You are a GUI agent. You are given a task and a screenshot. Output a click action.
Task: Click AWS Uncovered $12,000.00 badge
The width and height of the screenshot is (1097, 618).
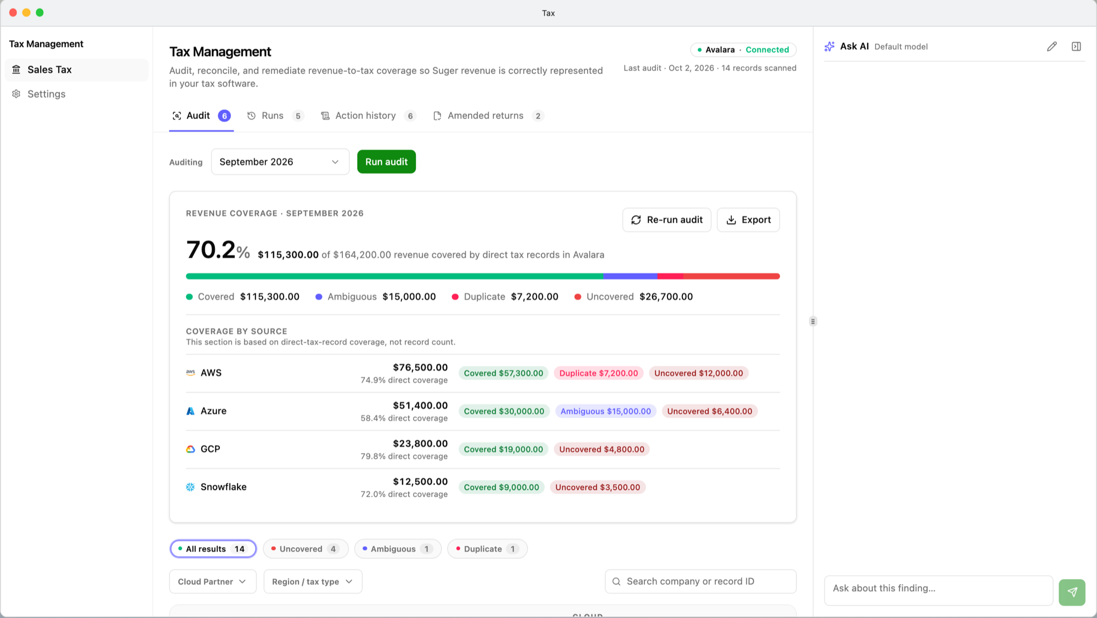click(698, 373)
